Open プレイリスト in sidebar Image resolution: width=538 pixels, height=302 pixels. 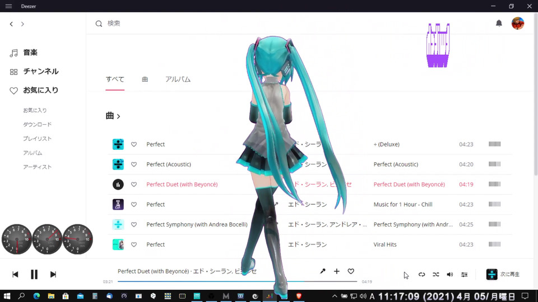pyautogui.click(x=37, y=139)
